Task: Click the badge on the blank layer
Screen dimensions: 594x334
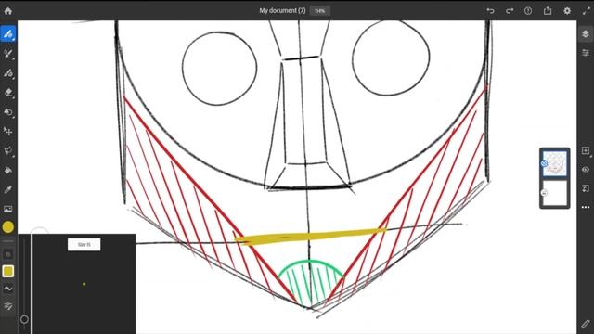Action: 544,193
